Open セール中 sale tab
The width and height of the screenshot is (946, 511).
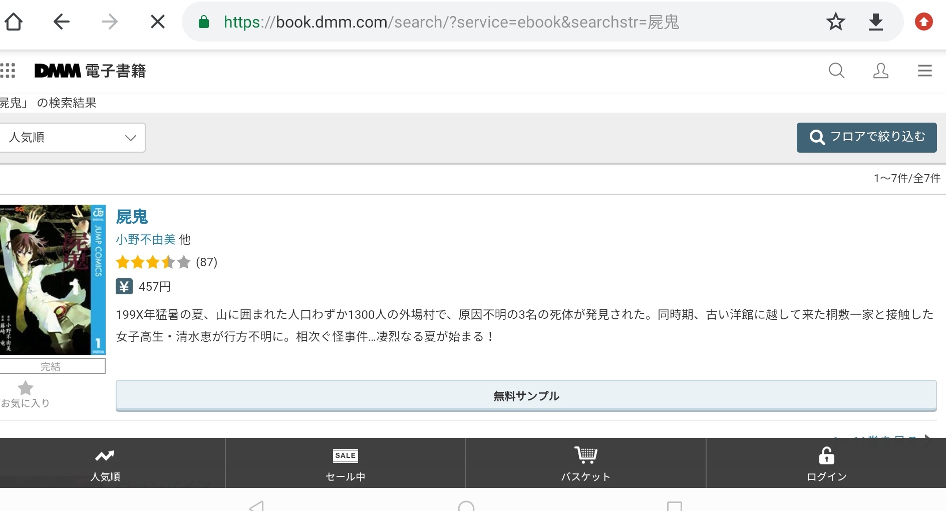346,463
